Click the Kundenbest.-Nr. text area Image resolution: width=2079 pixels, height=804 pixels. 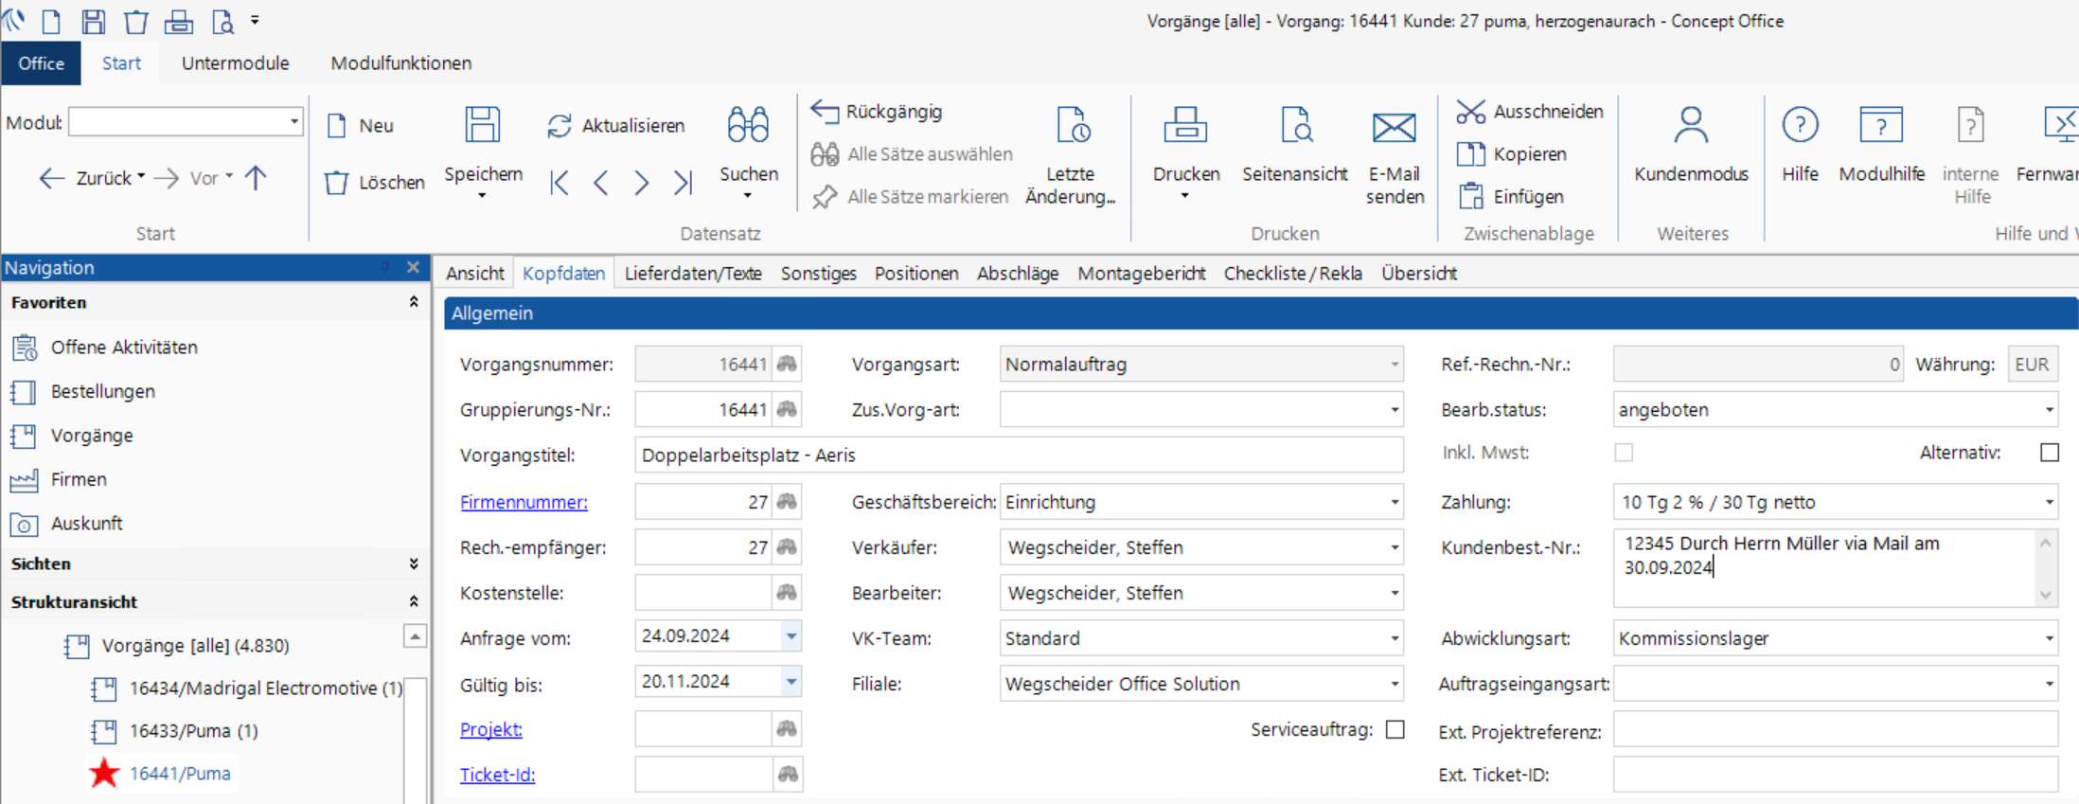(x=1824, y=567)
